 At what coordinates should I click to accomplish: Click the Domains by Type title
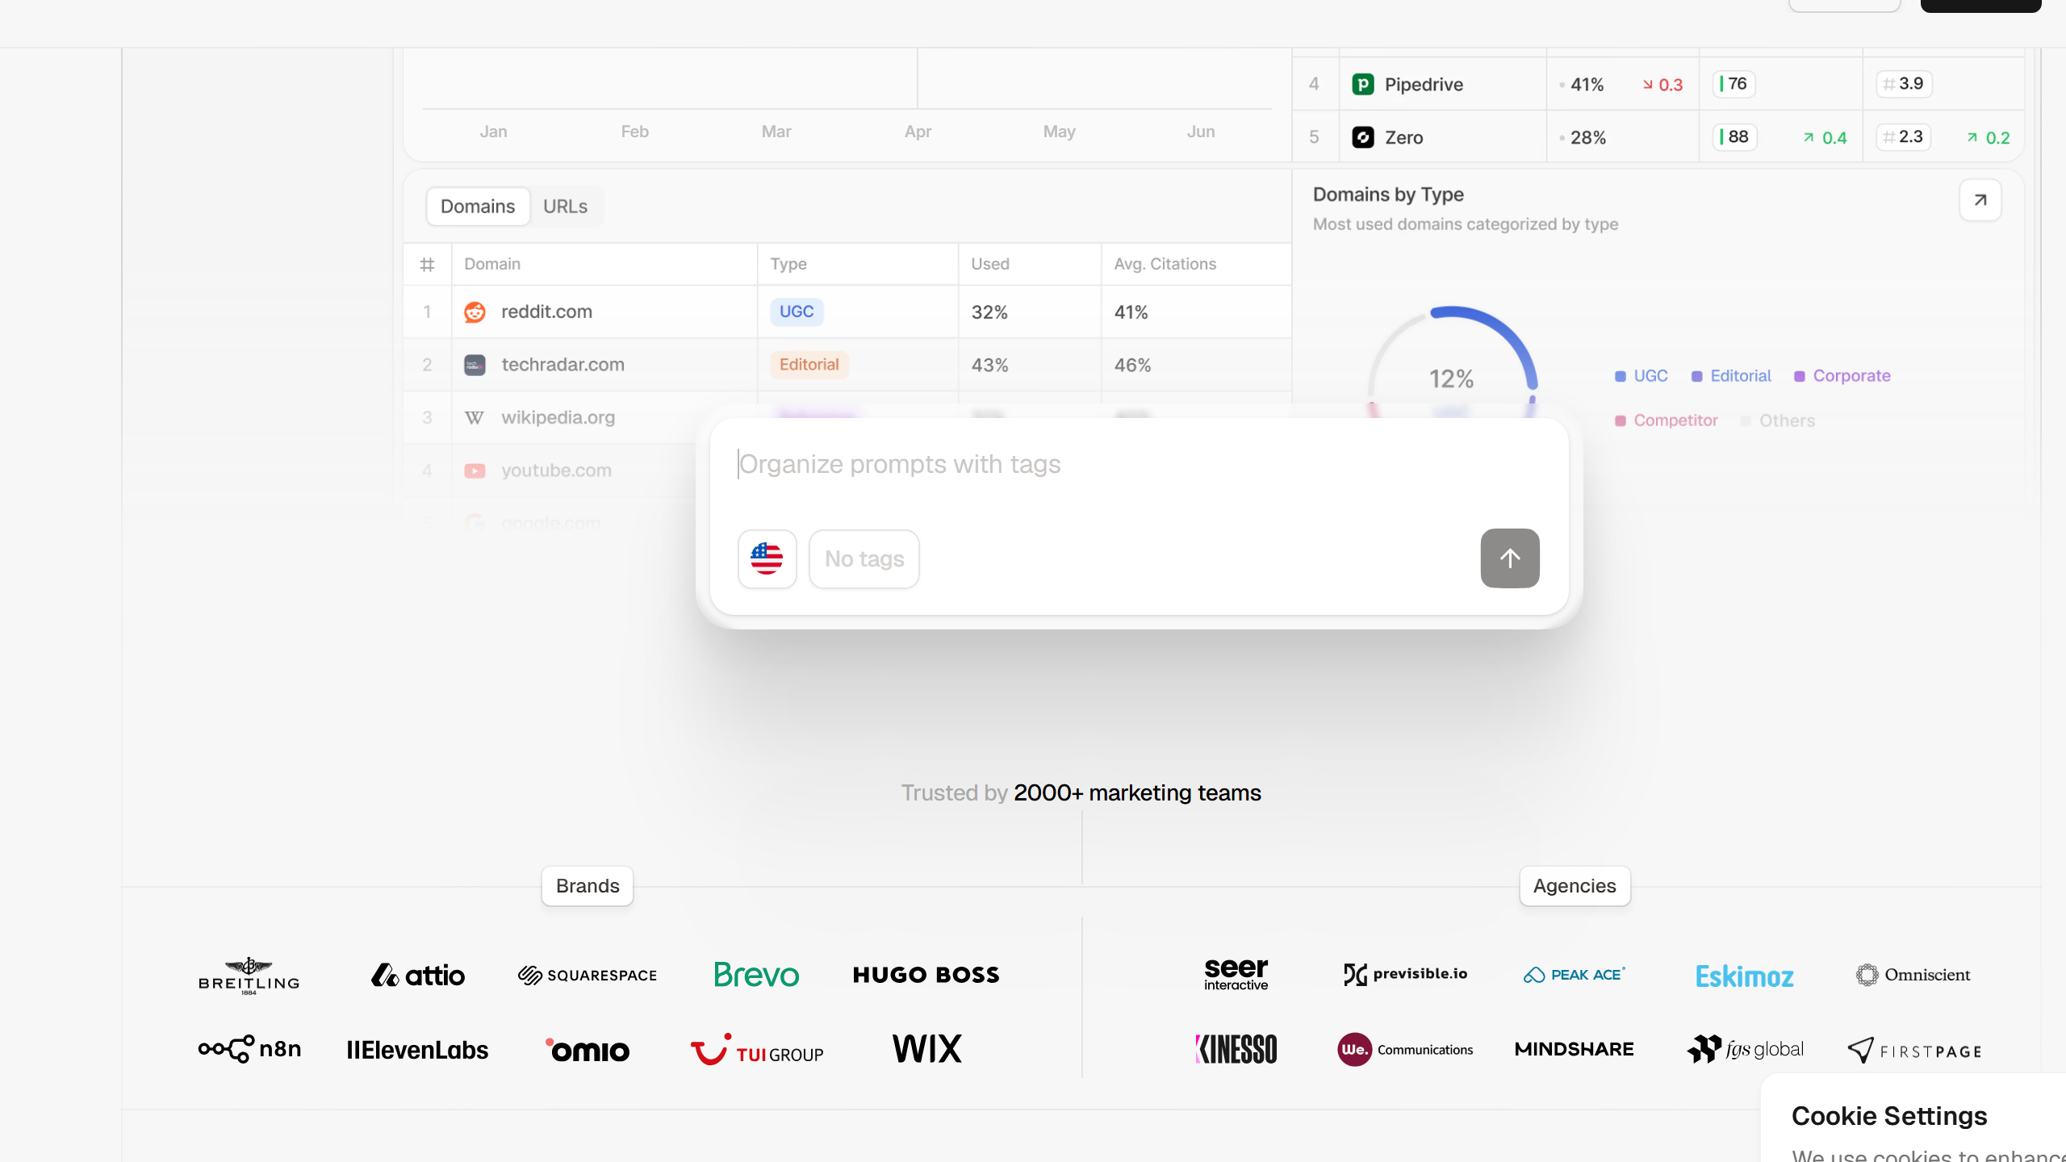point(1388,194)
